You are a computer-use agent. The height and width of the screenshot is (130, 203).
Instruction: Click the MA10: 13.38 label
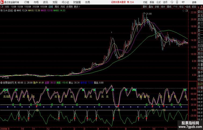[x=34, y=11]
